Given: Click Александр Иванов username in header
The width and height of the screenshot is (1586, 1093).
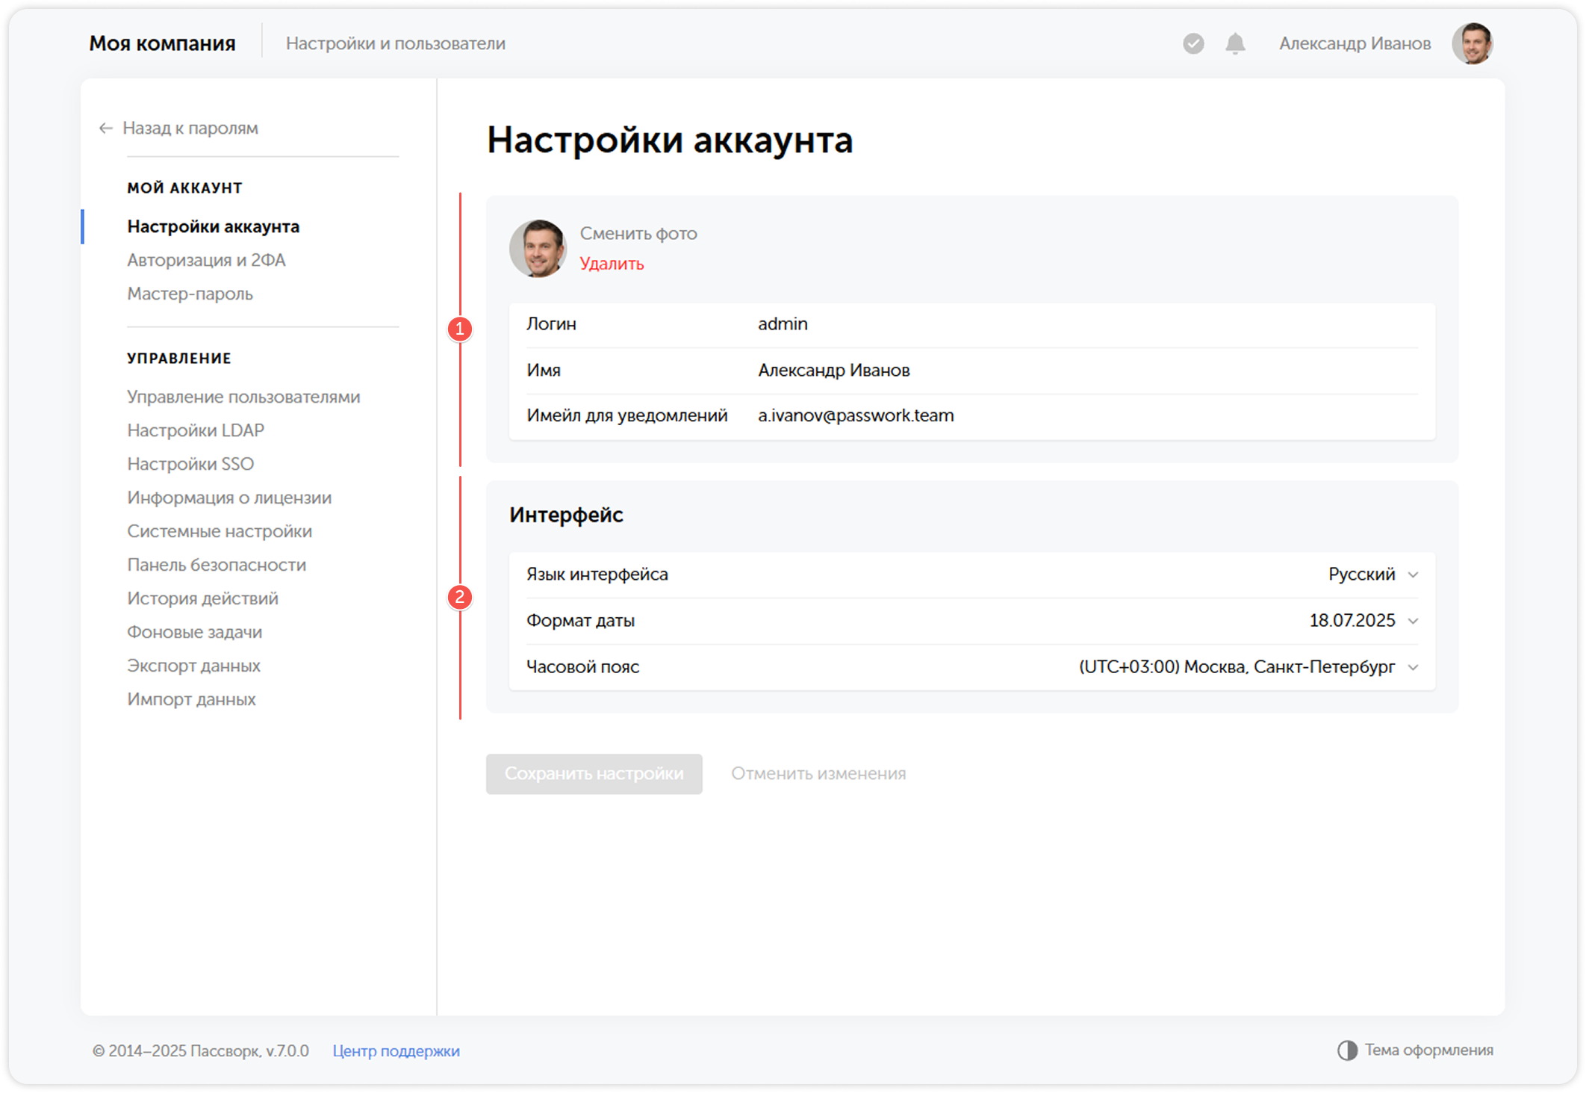Looking at the screenshot, I should point(1355,43).
